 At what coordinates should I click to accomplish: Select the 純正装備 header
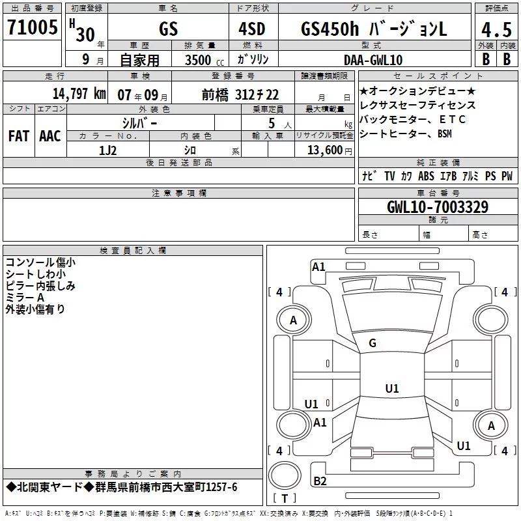[438, 162]
